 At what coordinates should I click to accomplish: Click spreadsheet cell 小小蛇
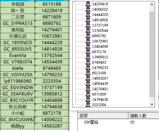click(x=18, y=113)
